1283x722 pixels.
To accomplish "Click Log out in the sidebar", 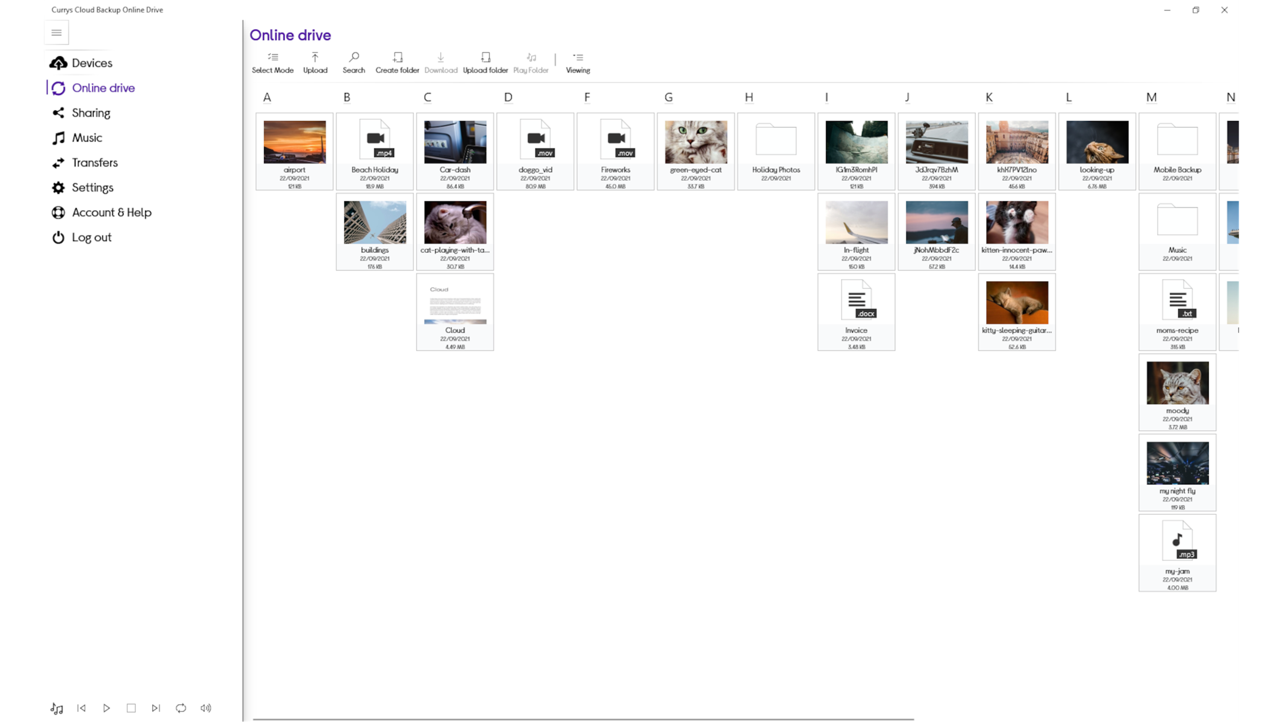I will point(91,237).
